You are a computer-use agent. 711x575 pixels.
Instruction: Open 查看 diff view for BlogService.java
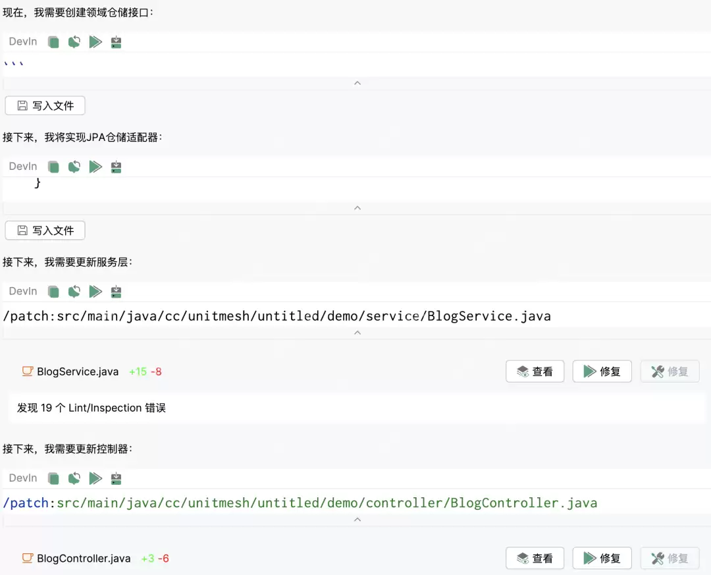point(535,371)
